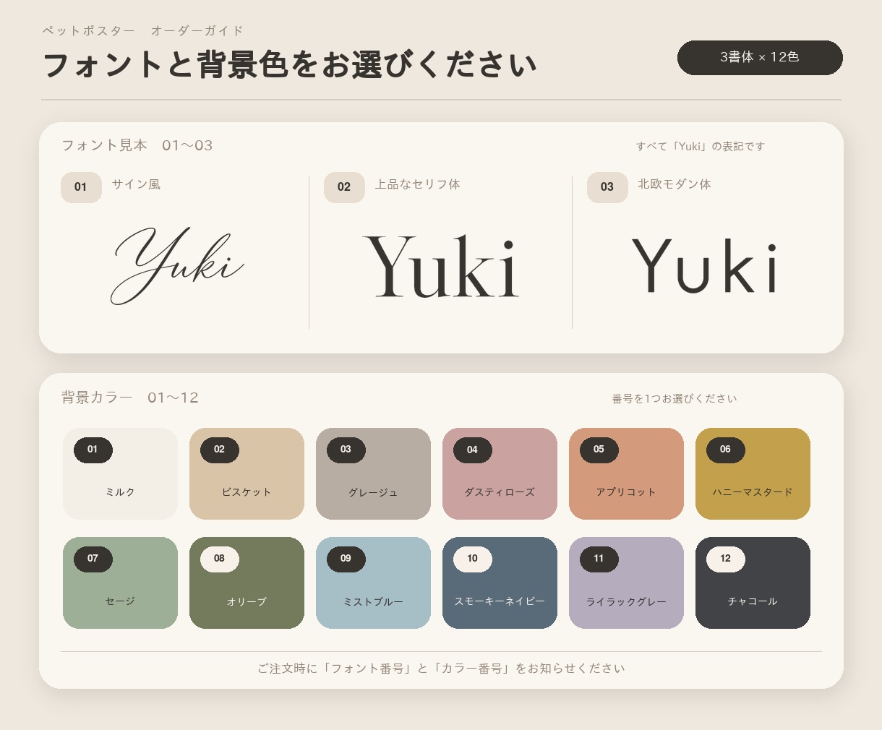The image size is (882, 730).
Task: Click number badge 04 on ダスティローズ swatch
Action: [473, 450]
